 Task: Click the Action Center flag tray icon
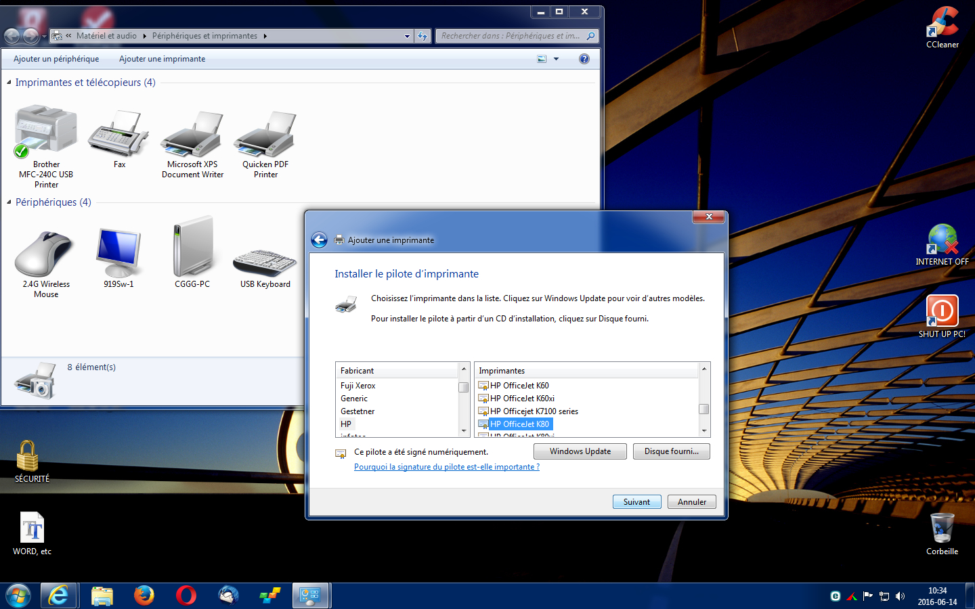click(867, 596)
